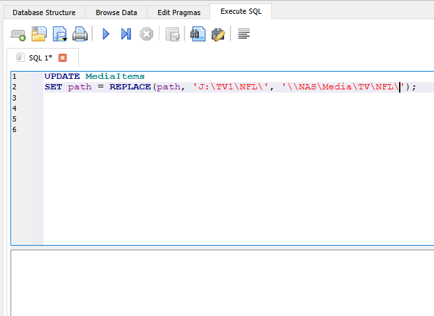Select the Execute SQL tab

(241, 12)
